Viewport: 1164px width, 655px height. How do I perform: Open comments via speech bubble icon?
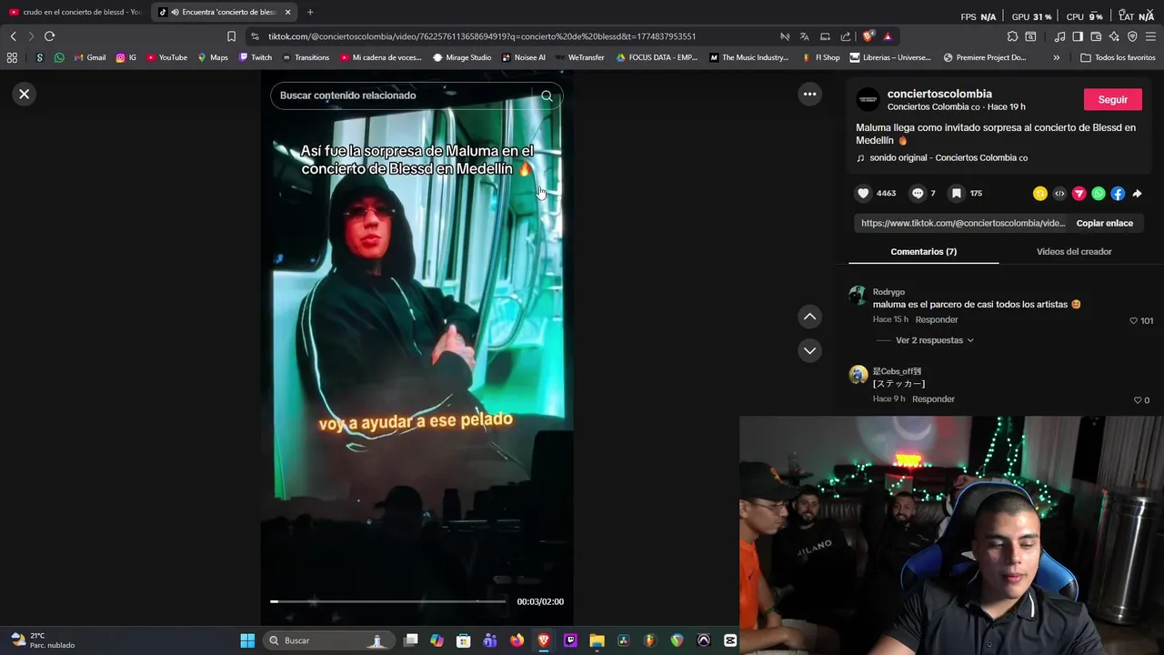point(918,193)
